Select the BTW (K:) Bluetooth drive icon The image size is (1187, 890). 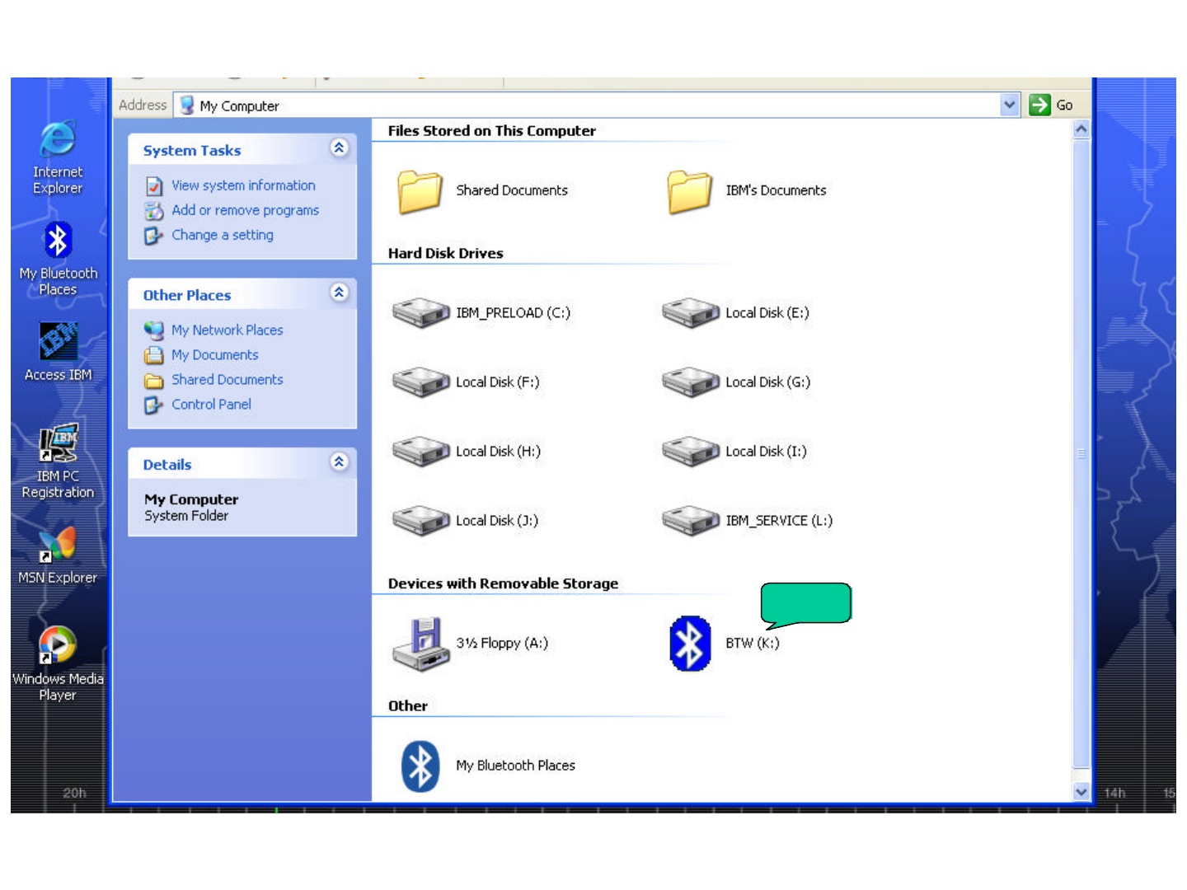[x=690, y=644]
